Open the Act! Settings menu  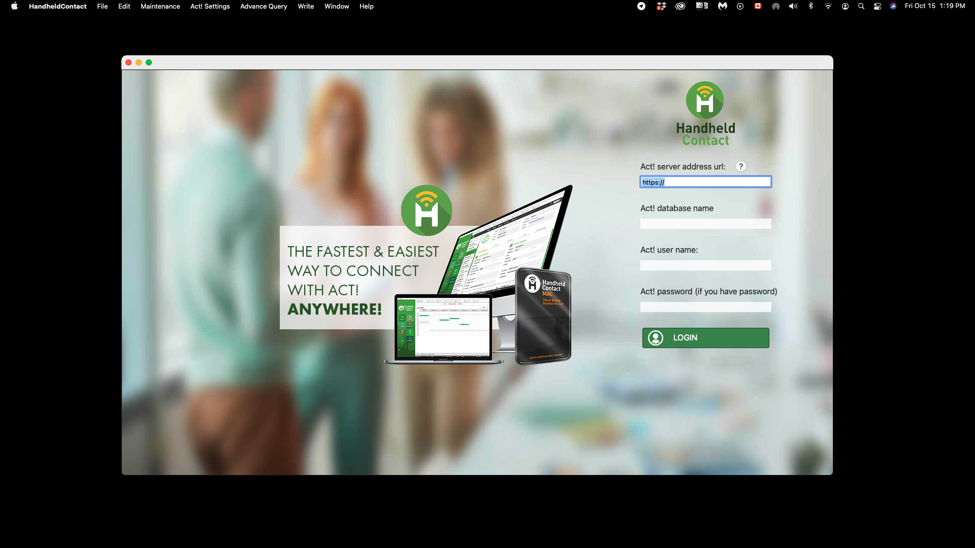pyautogui.click(x=210, y=6)
